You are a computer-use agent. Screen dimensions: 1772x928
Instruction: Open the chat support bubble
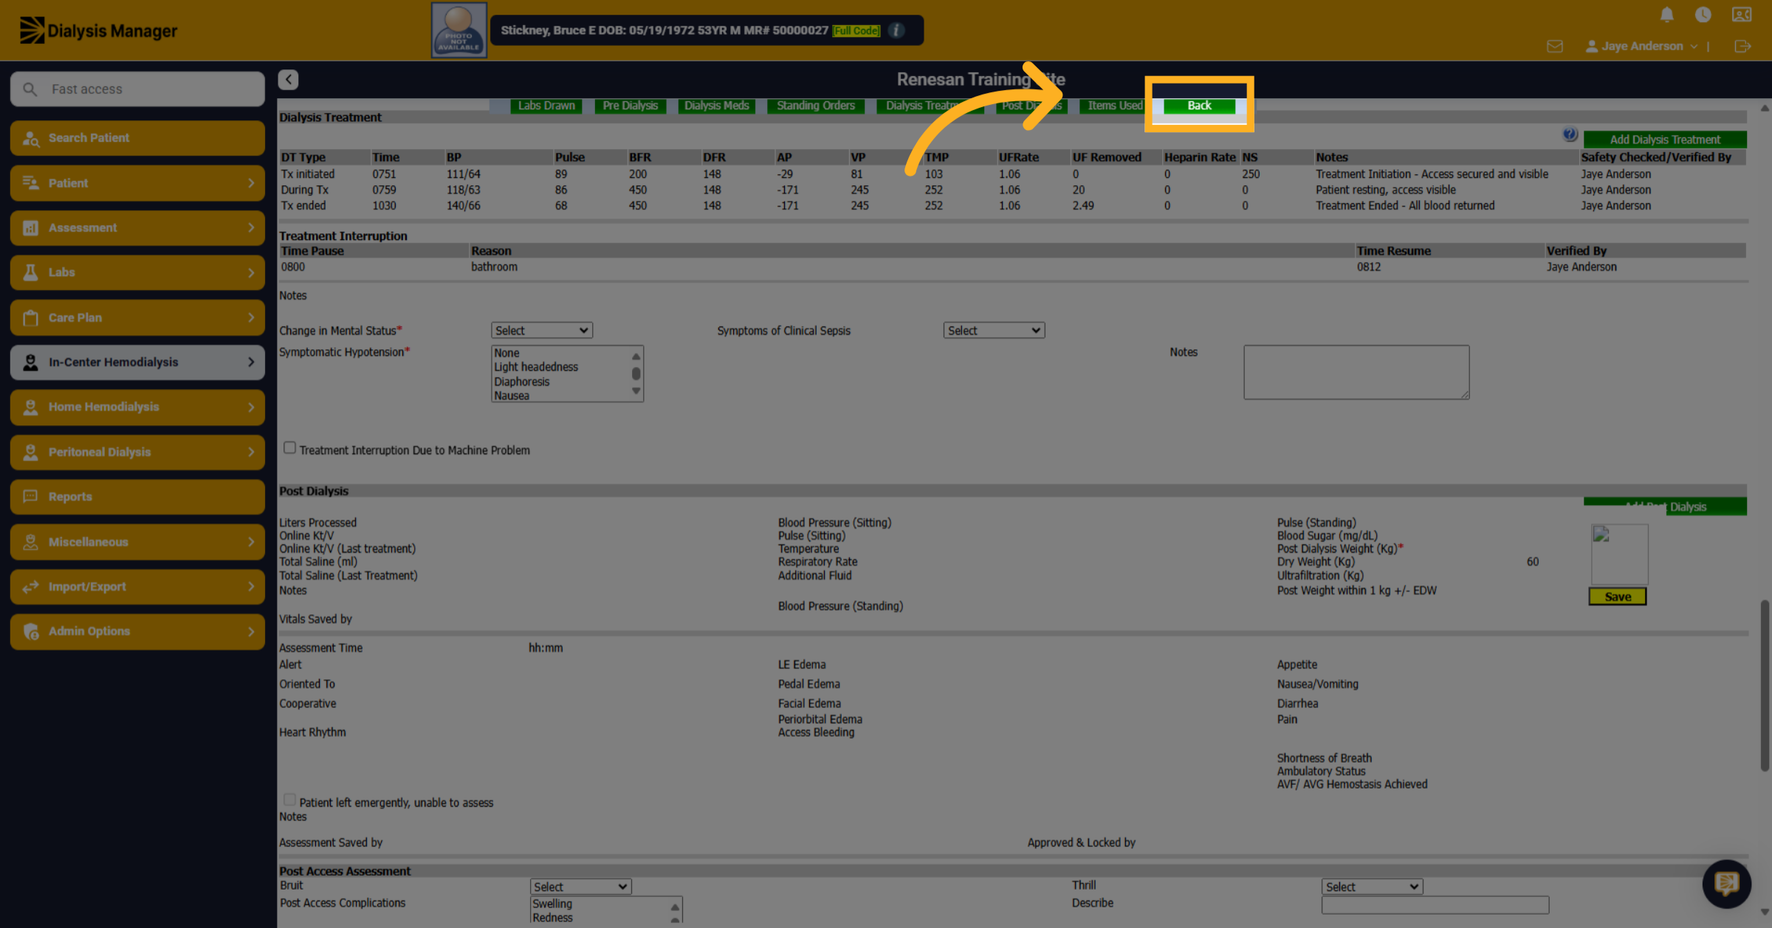pos(1726,883)
